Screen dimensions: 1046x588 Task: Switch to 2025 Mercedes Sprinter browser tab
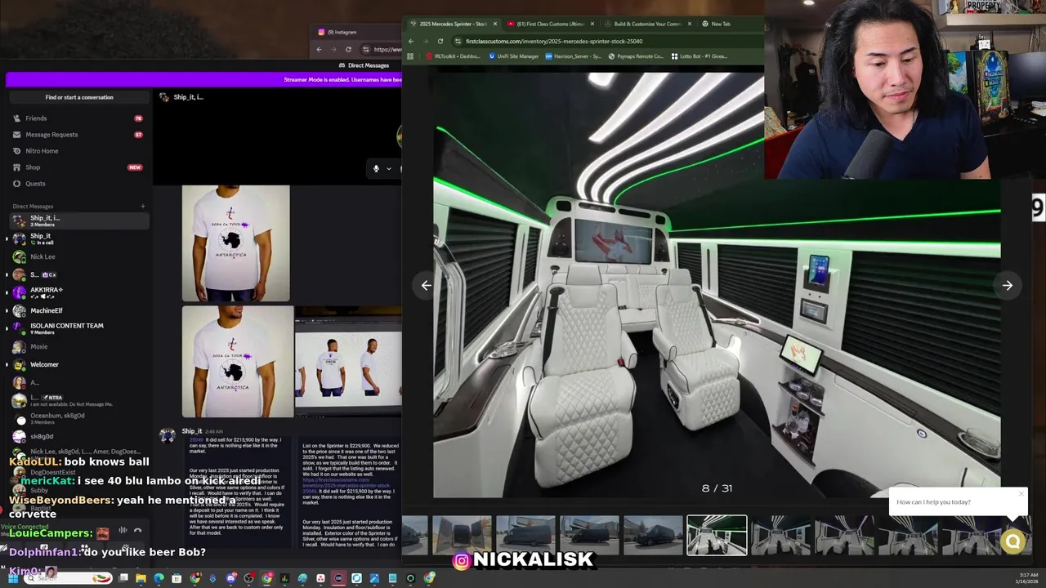[x=454, y=24]
